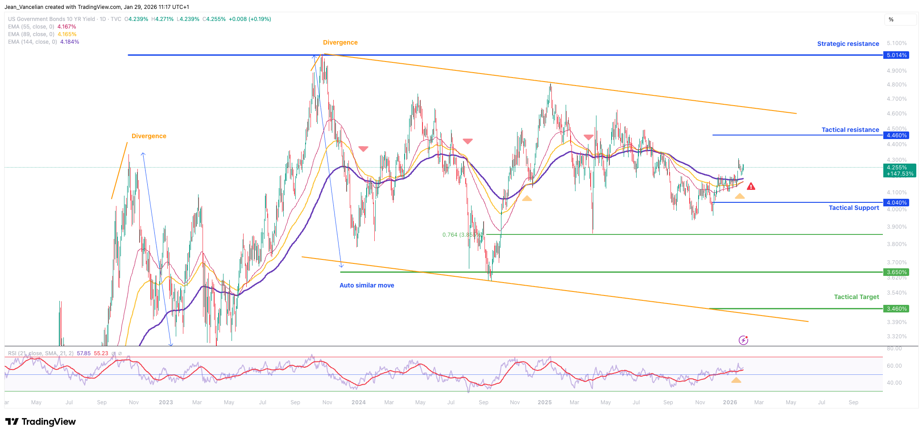The height and width of the screenshot is (435, 923).
Task: Select the EMA 144 indicator legend
Action: (33, 42)
